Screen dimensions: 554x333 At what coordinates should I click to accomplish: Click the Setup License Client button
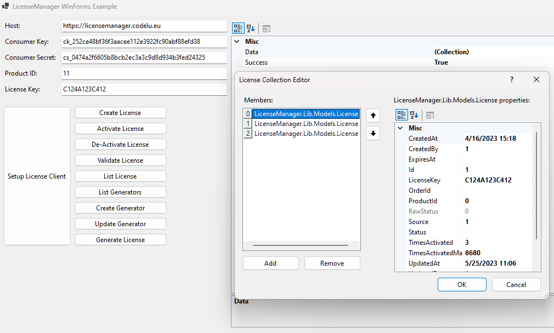[x=37, y=176]
